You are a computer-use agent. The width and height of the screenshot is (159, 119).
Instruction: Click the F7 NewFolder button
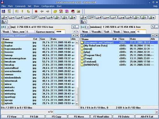click(x=101, y=117)
